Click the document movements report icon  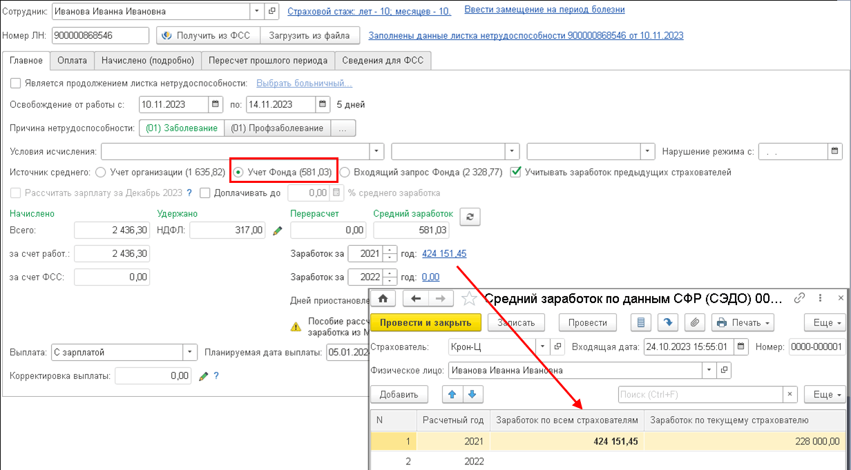[642, 322]
